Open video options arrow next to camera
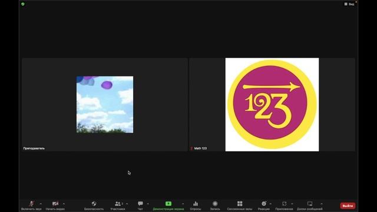This screenshot has height=212, width=377. coord(64,204)
